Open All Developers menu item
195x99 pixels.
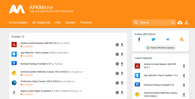(18, 23)
